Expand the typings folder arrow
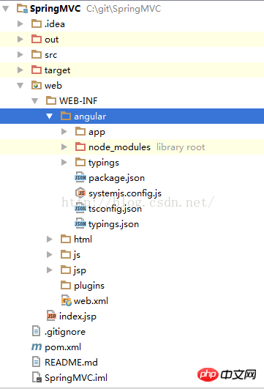 (x=64, y=162)
